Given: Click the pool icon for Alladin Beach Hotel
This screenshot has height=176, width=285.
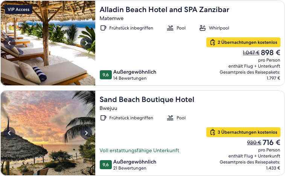Looking at the screenshot, I should 170,28.
